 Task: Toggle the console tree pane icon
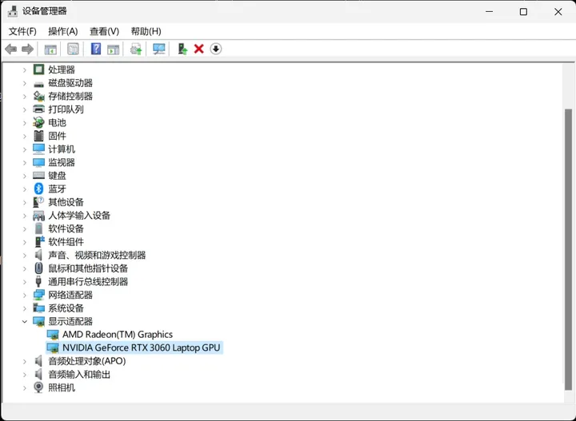(x=50, y=49)
